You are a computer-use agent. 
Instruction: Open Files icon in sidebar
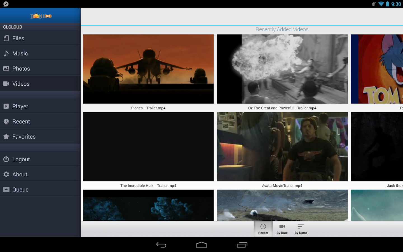6,38
